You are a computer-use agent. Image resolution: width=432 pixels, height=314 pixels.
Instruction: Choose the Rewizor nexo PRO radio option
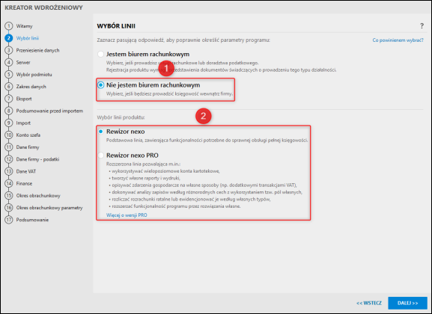[100, 156]
